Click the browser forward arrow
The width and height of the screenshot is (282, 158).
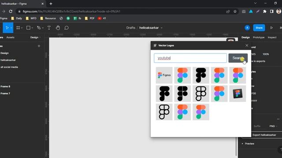tap(4, 11)
